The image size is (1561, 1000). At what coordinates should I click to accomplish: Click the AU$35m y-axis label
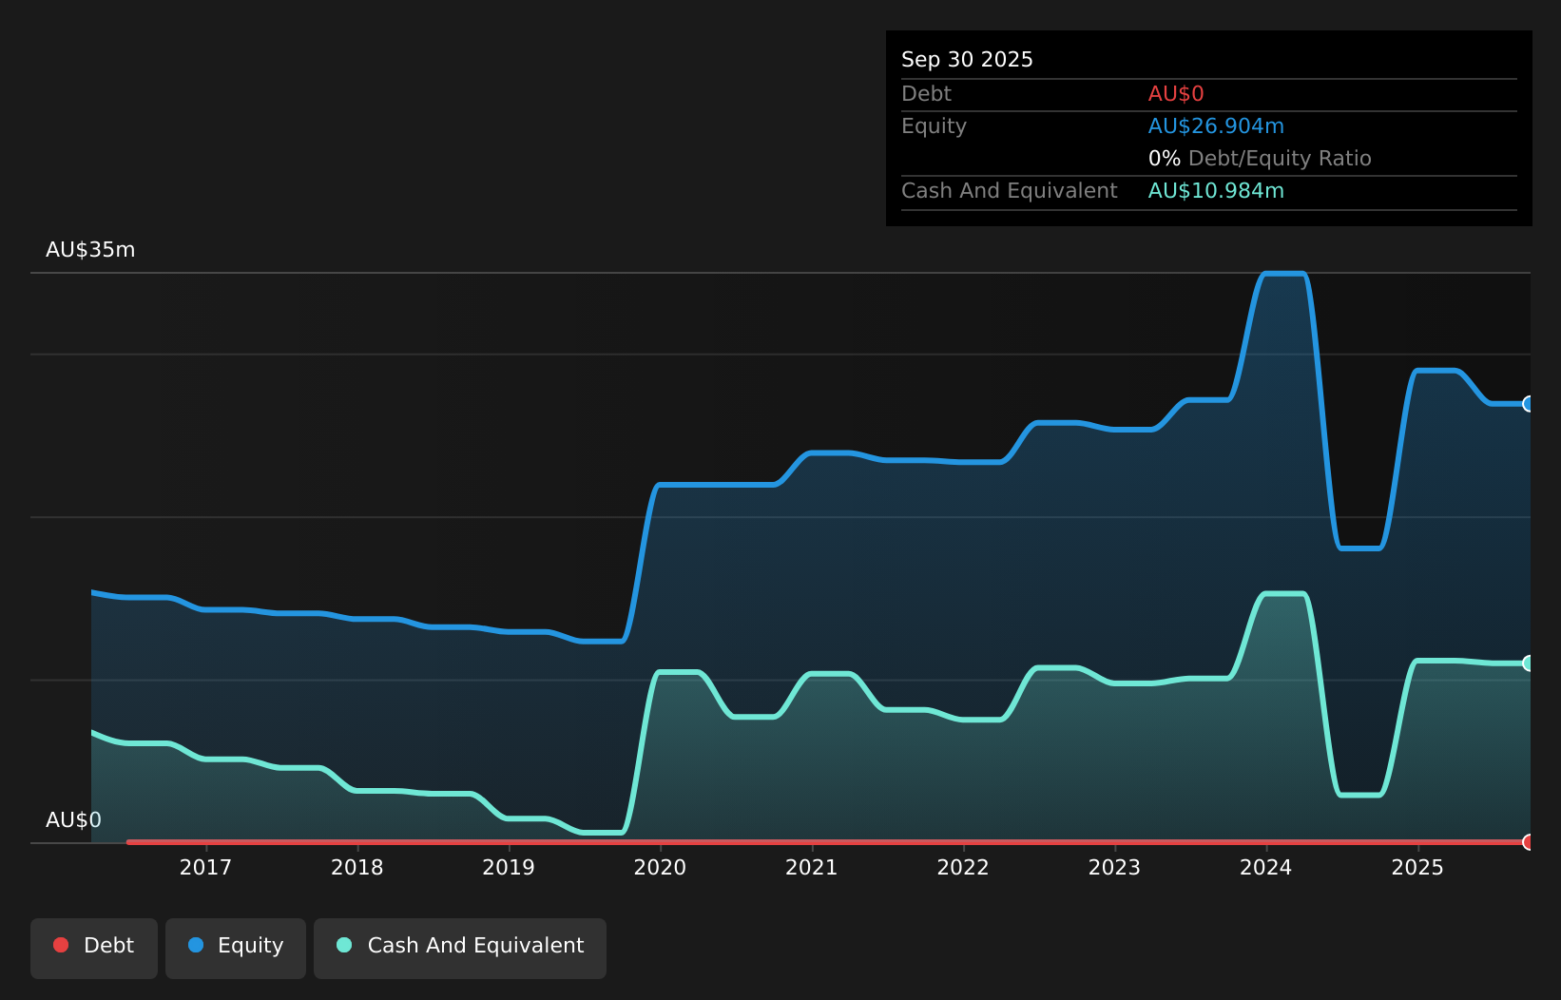(x=90, y=250)
